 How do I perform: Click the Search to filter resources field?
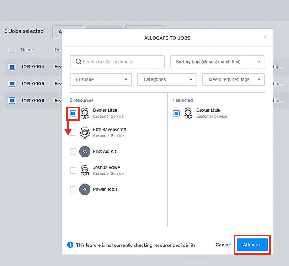click(117, 62)
